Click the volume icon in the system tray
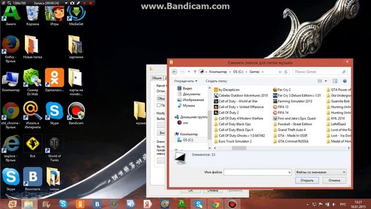 coord(334,204)
